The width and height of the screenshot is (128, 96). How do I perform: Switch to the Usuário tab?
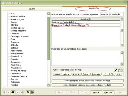tap(32, 9)
